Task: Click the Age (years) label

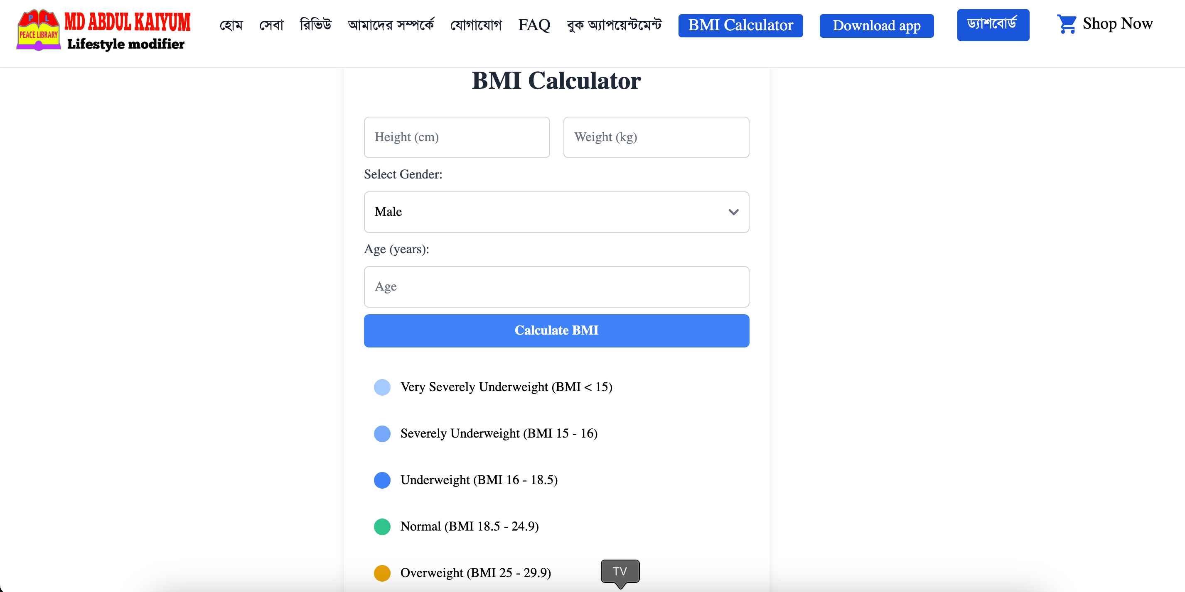Action: pyautogui.click(x=396, y=249)
